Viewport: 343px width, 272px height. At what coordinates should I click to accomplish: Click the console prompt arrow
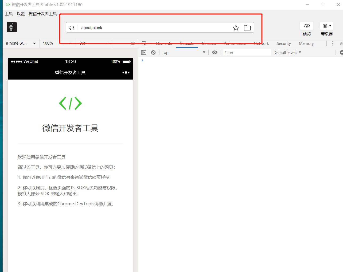pyautogui.click(x=142, y=60)
